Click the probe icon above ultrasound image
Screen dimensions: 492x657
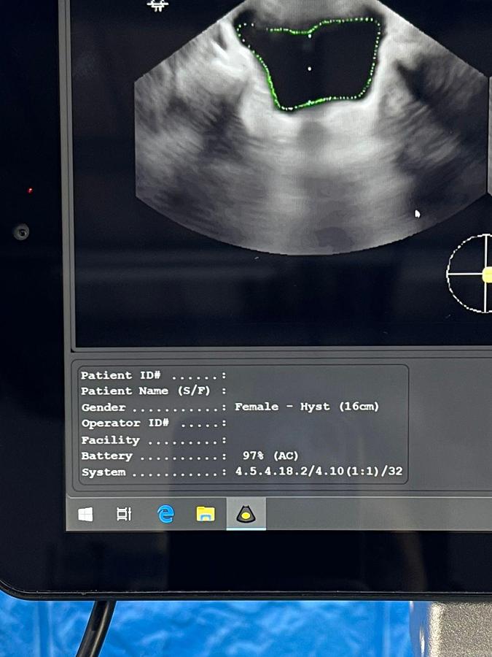click(157, 5)
